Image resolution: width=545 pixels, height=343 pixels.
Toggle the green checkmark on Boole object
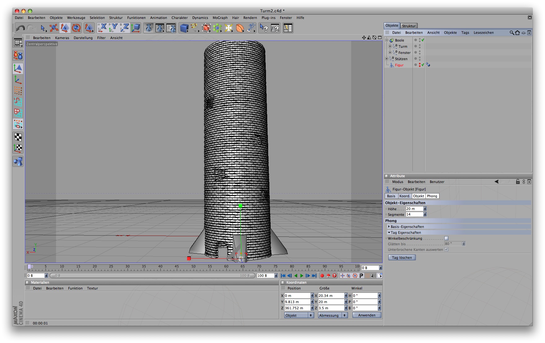[x=423, y=40]
